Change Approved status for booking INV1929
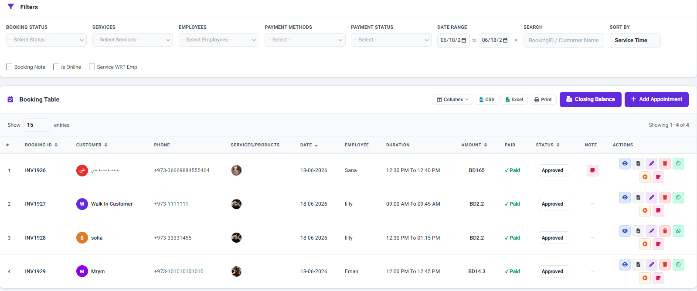 tap(554, 271)
